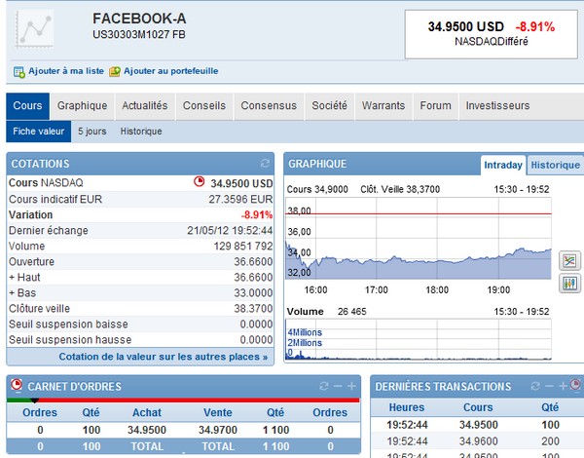Click the clock icon in Carnet d'ordres header
The width and height of the screenshot is (584, 458).
pos(17,385)
